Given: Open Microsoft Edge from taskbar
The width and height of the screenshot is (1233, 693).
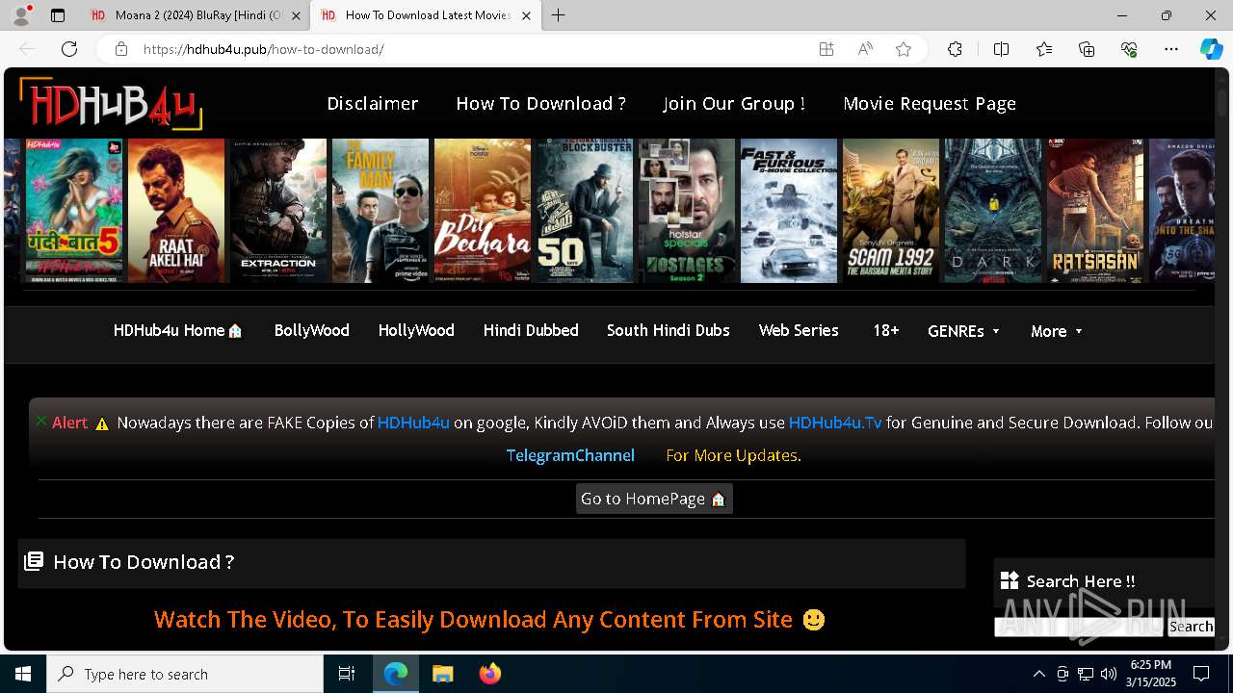Looking at the screenshot, I should pyautogui.click(x=396, y=674).
